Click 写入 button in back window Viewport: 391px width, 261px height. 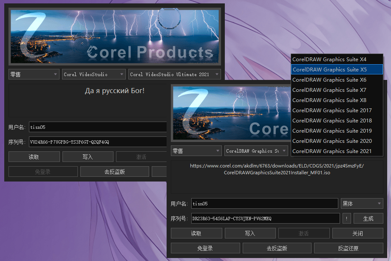pyautogui.click(x=88, y=157)
